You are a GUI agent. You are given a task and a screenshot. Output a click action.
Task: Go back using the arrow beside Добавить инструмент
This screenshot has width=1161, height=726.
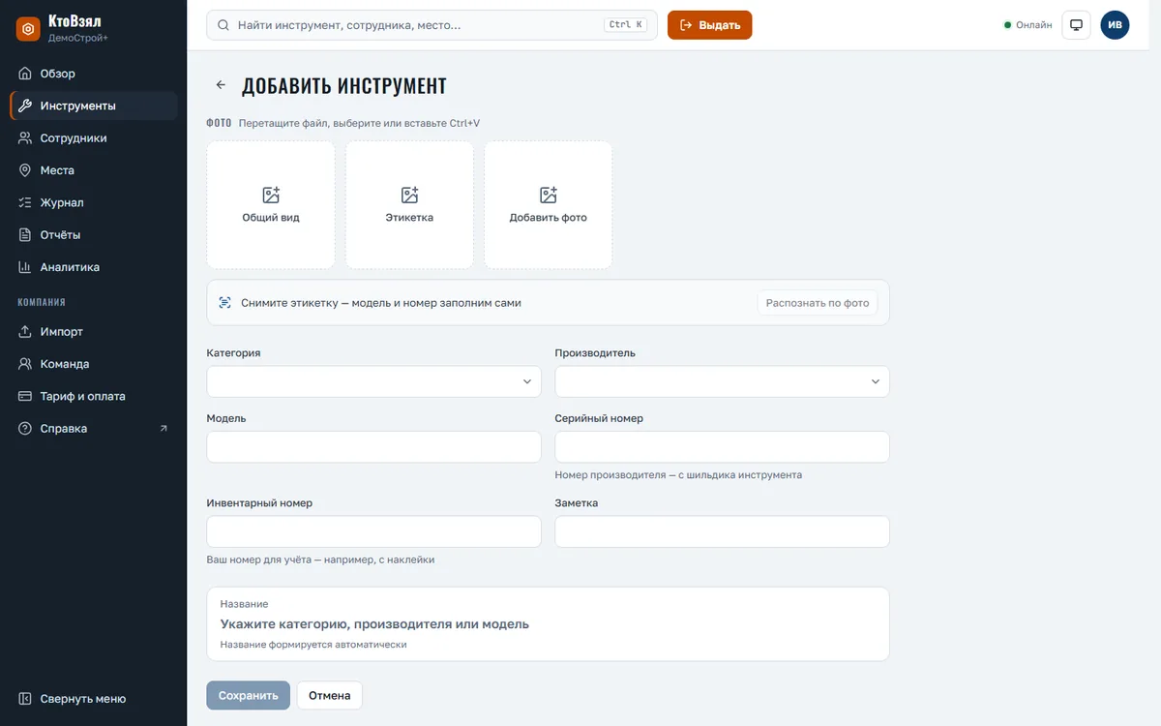[221, 85]
